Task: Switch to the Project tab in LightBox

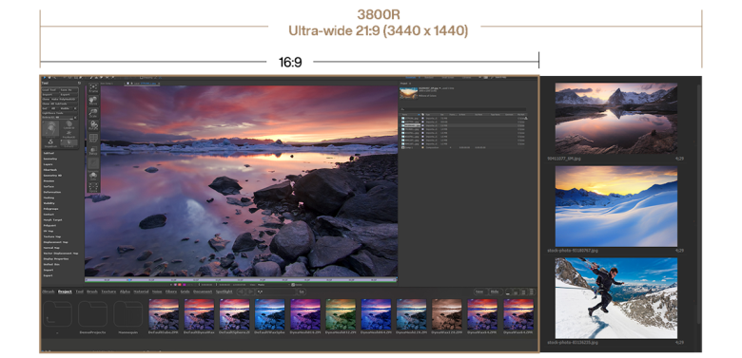Action: click(65, 292)
